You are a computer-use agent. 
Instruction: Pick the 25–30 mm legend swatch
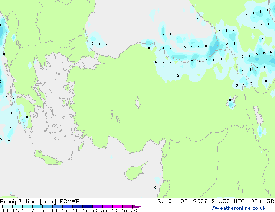click(x=88, y=206)
